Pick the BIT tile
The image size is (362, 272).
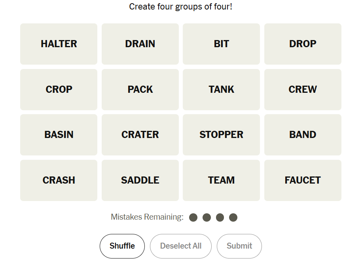221,44
